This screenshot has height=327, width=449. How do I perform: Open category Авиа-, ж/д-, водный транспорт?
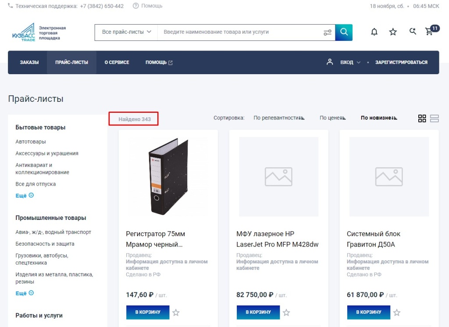(x=53, y=232)
